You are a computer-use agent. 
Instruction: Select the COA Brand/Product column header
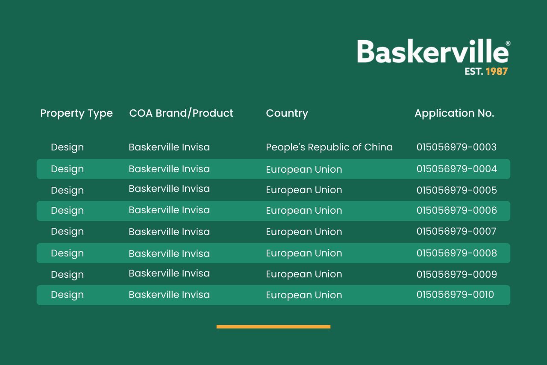coord(181,113)
